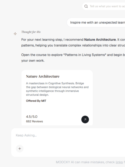125x167 pixels.
Task: Select the Nature Architecture card title
Action: click(43, 76)
